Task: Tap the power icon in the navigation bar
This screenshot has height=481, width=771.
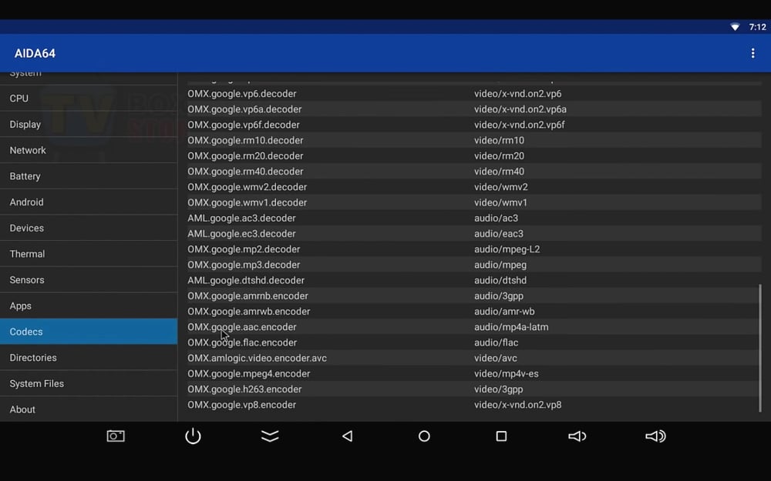Action: pos(193,436)
